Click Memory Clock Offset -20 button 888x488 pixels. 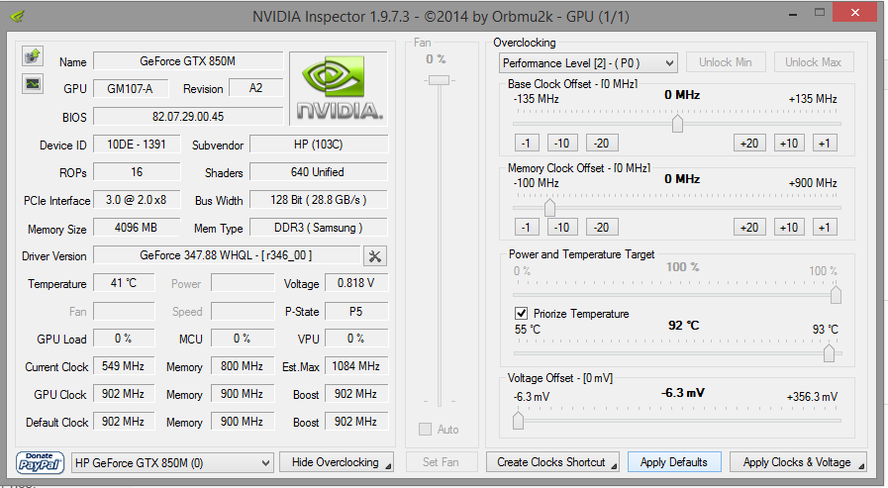pyautogui.click(x=602, y=228)
